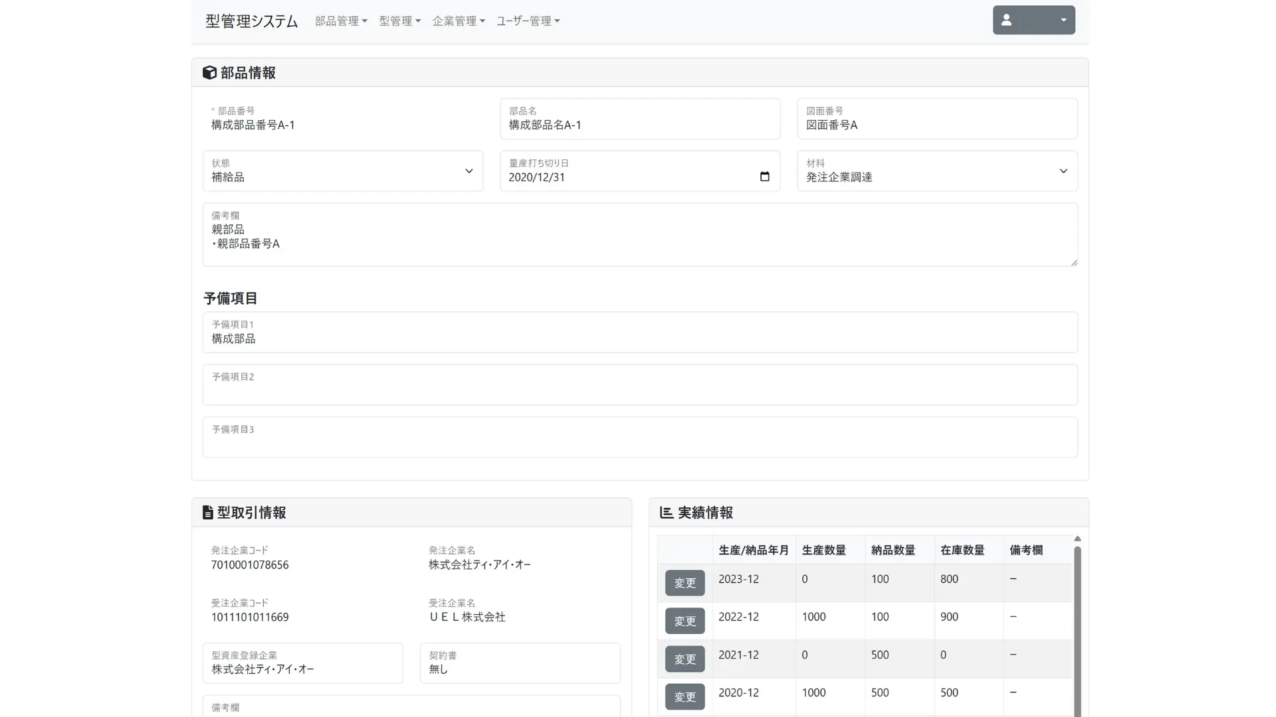
Task: Open the 企業管理 menu
Action: [458, 21]
